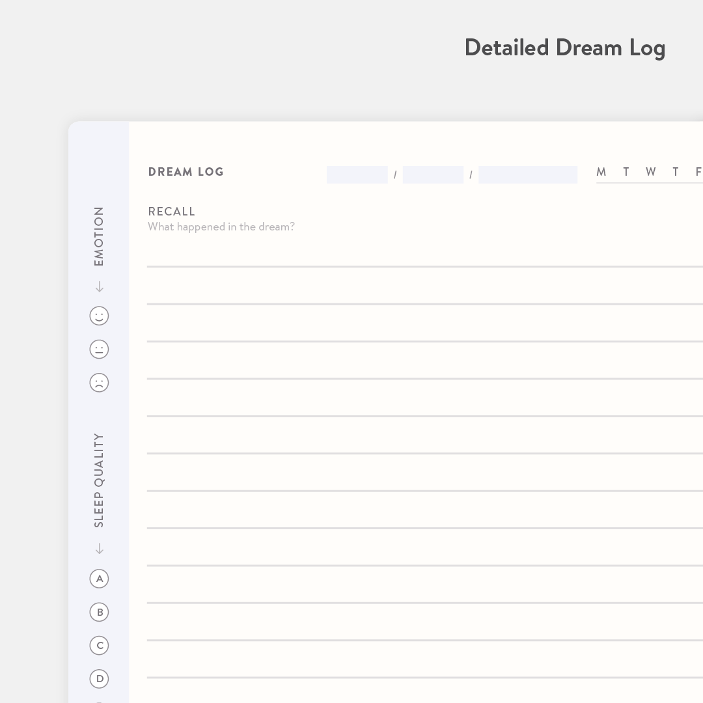Mark M for Monday
The image size is (703, 703).
601,172
